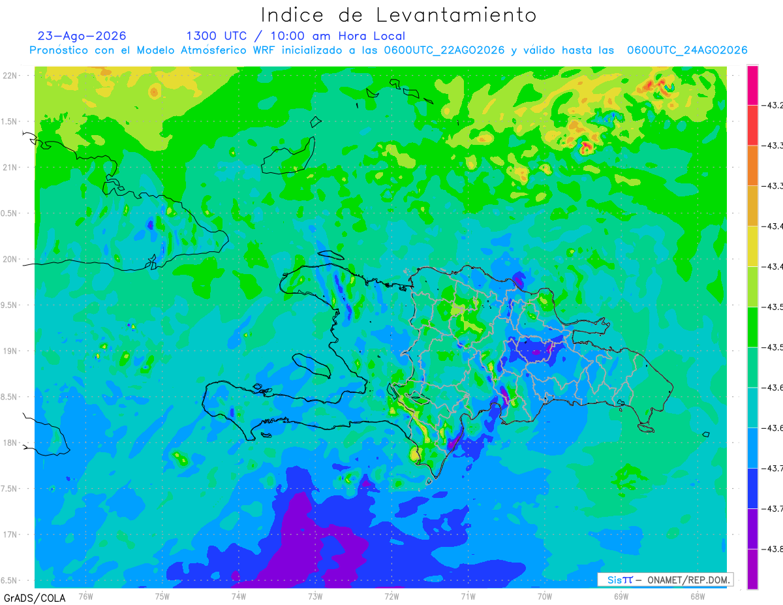Click the -43.2 color scale value

(774, 106)
